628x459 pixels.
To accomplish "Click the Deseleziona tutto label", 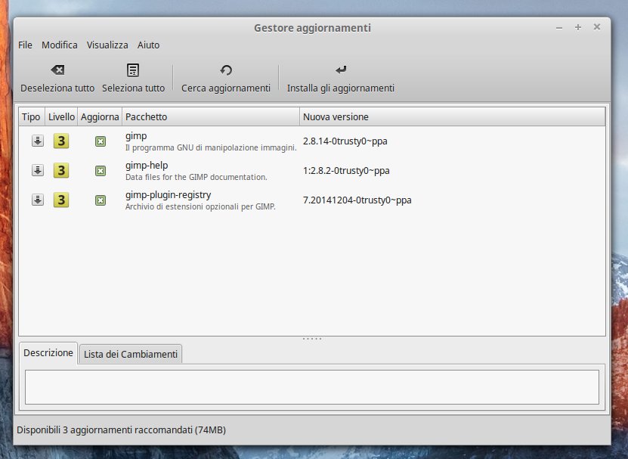I will tap(57, 88).
